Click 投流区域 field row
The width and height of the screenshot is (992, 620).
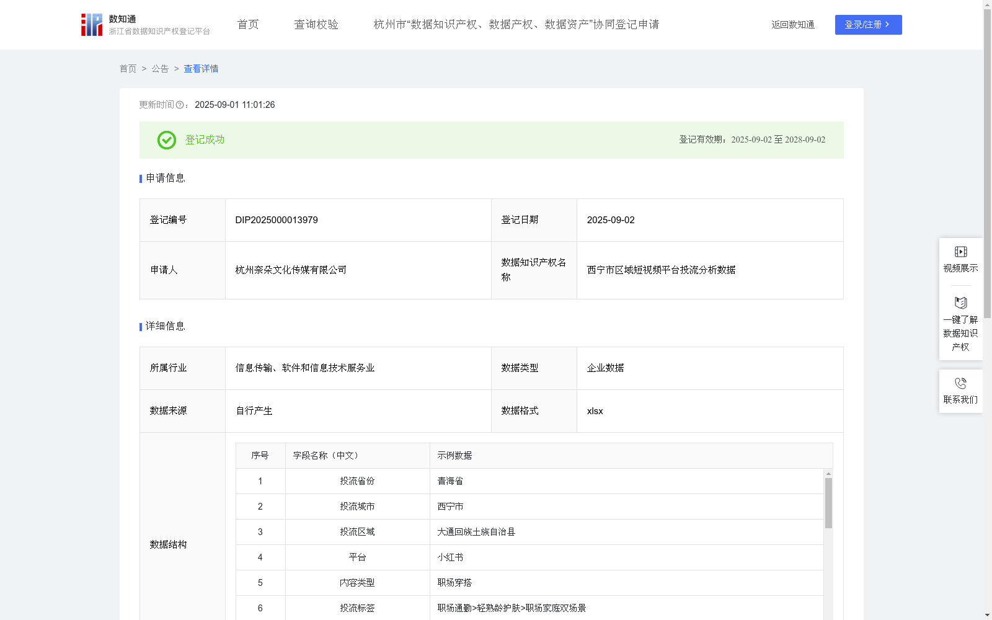pos(529,532)
